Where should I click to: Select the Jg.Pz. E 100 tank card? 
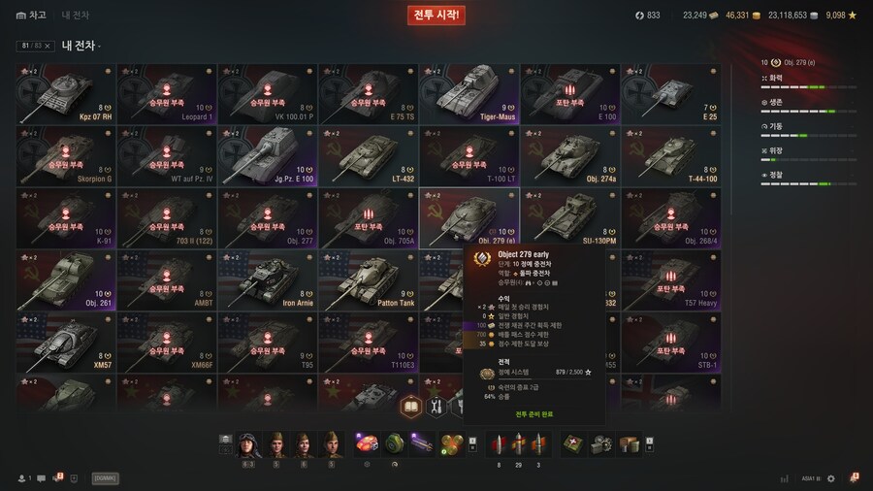[x=268, y=156]
